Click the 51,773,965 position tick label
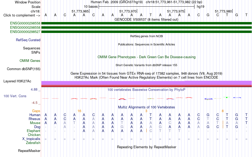 80,11
